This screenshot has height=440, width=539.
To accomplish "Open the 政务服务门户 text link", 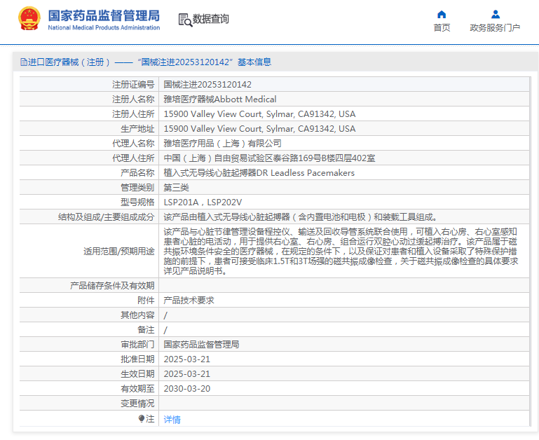I will point(495,28).
